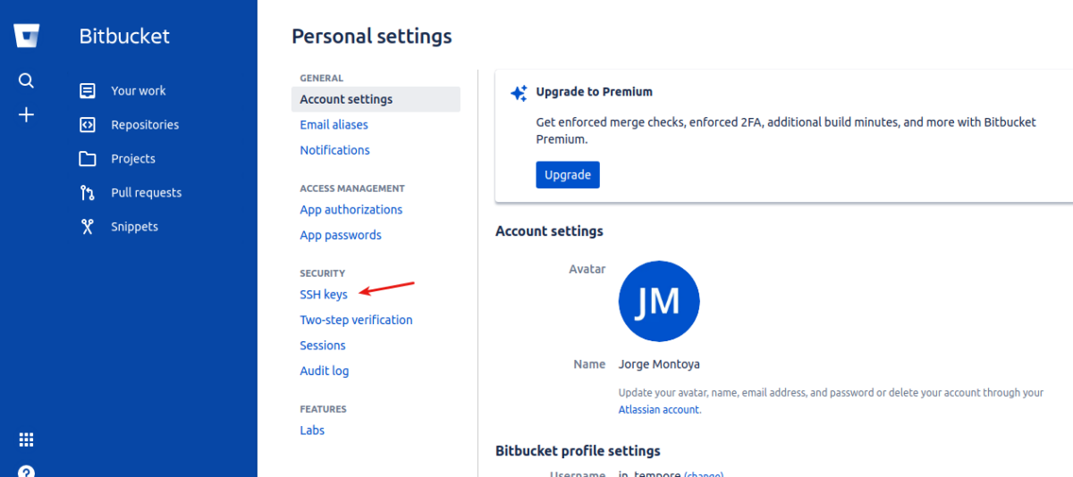
Task: Click the Repositories code icon
Action: (x=88, y=125)
